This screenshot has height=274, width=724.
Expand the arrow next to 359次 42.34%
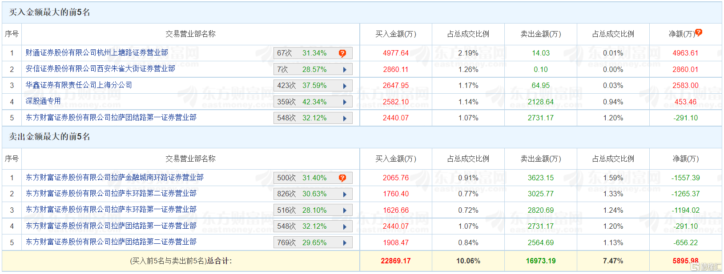[345, 102]
